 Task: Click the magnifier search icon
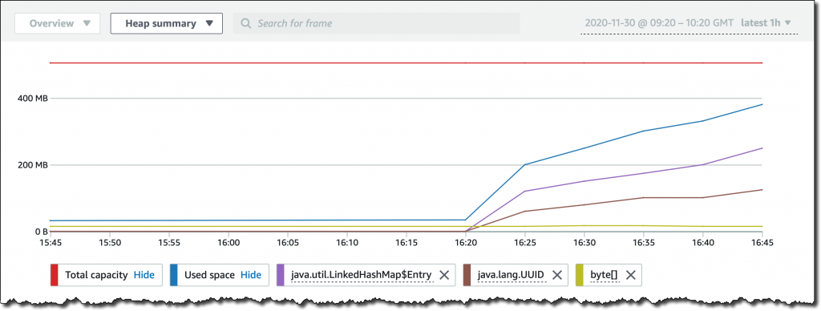[245, 23]
